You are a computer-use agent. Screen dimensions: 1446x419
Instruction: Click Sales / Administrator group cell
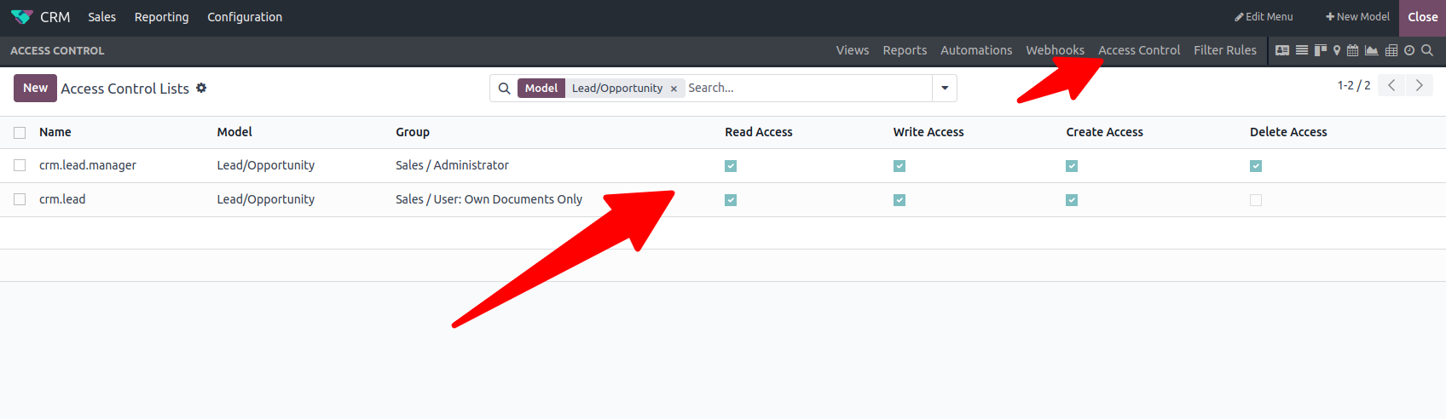[x=452, y=165]
